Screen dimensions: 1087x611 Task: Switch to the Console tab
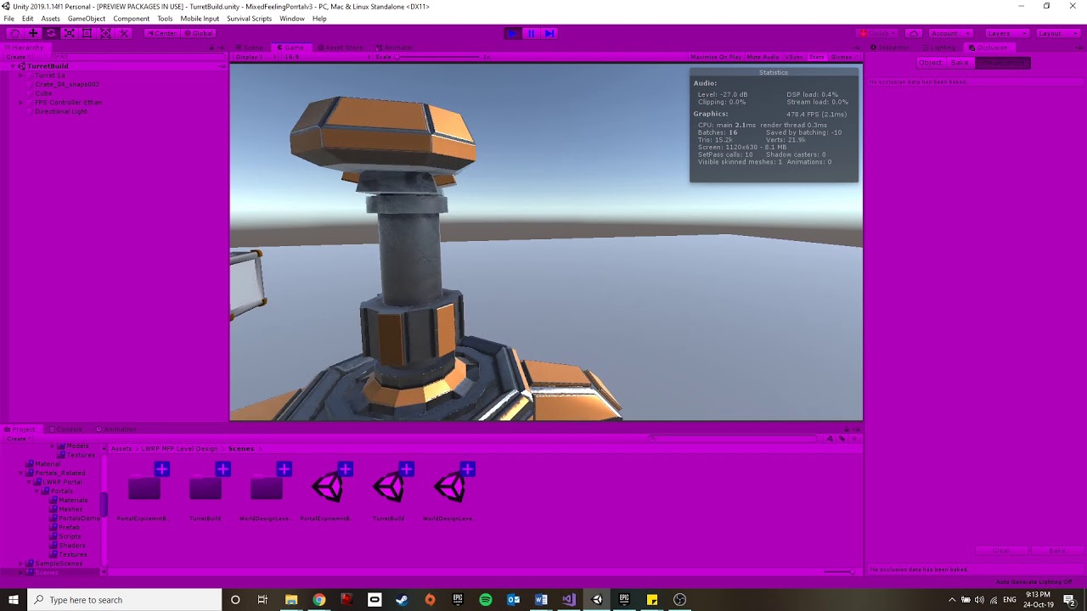[x=65, y=429]
